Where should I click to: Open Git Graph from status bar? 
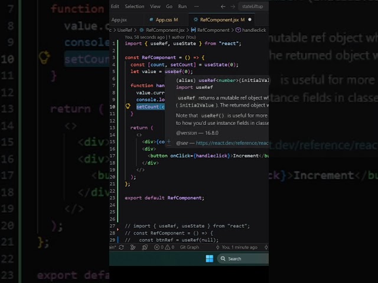[x=189, y=247]
